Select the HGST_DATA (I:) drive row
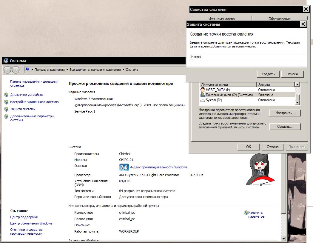This screenshot has height=243, width=313. click(247, 90)
